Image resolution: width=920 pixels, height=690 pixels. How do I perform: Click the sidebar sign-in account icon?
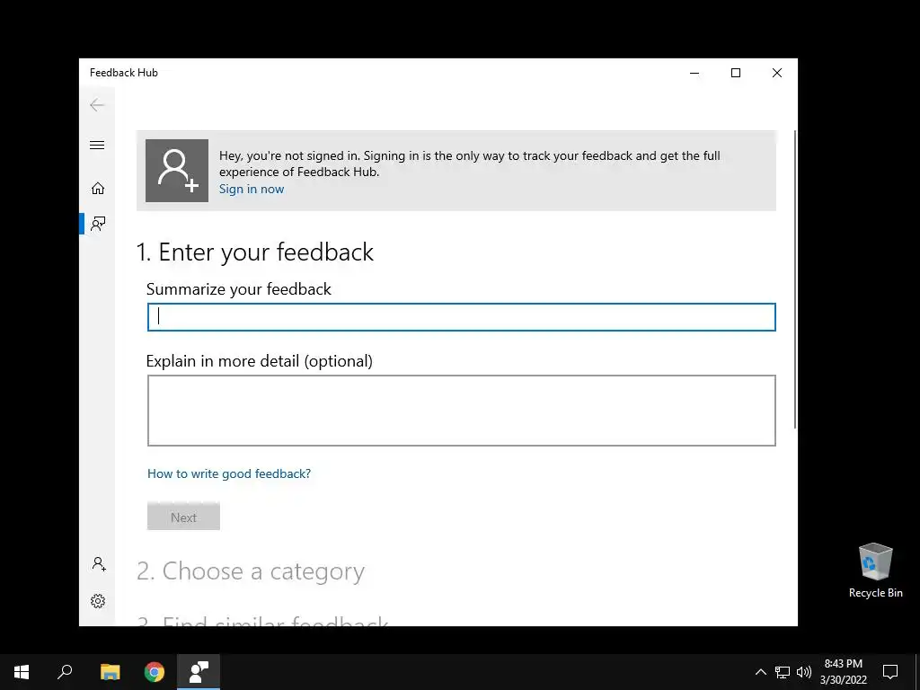(x=99, y=564)
